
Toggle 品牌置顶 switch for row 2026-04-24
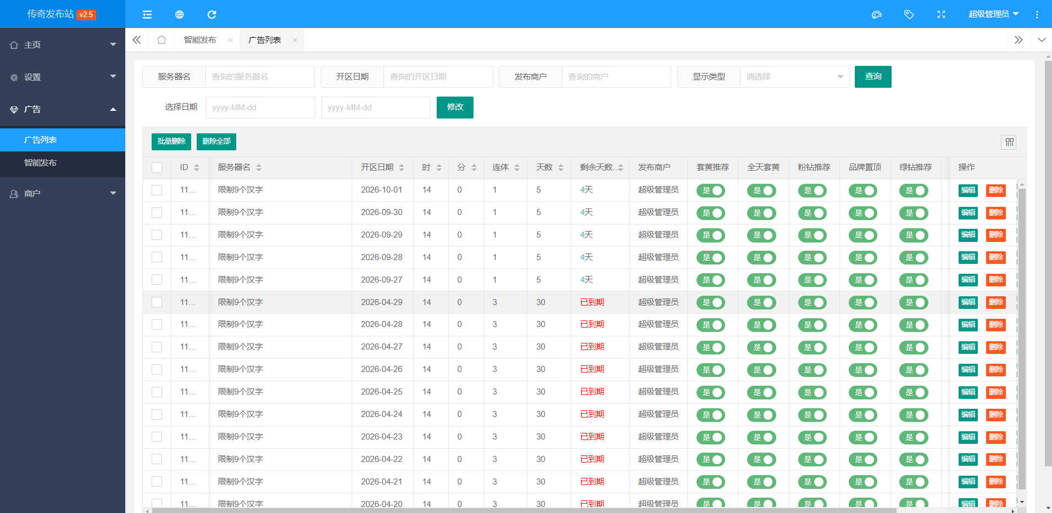tap(863, 415)
